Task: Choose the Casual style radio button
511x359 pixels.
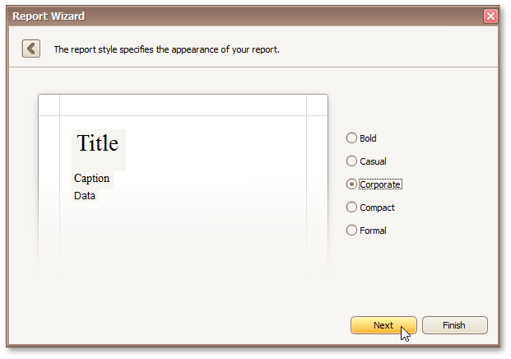Action: pos(352,161)
